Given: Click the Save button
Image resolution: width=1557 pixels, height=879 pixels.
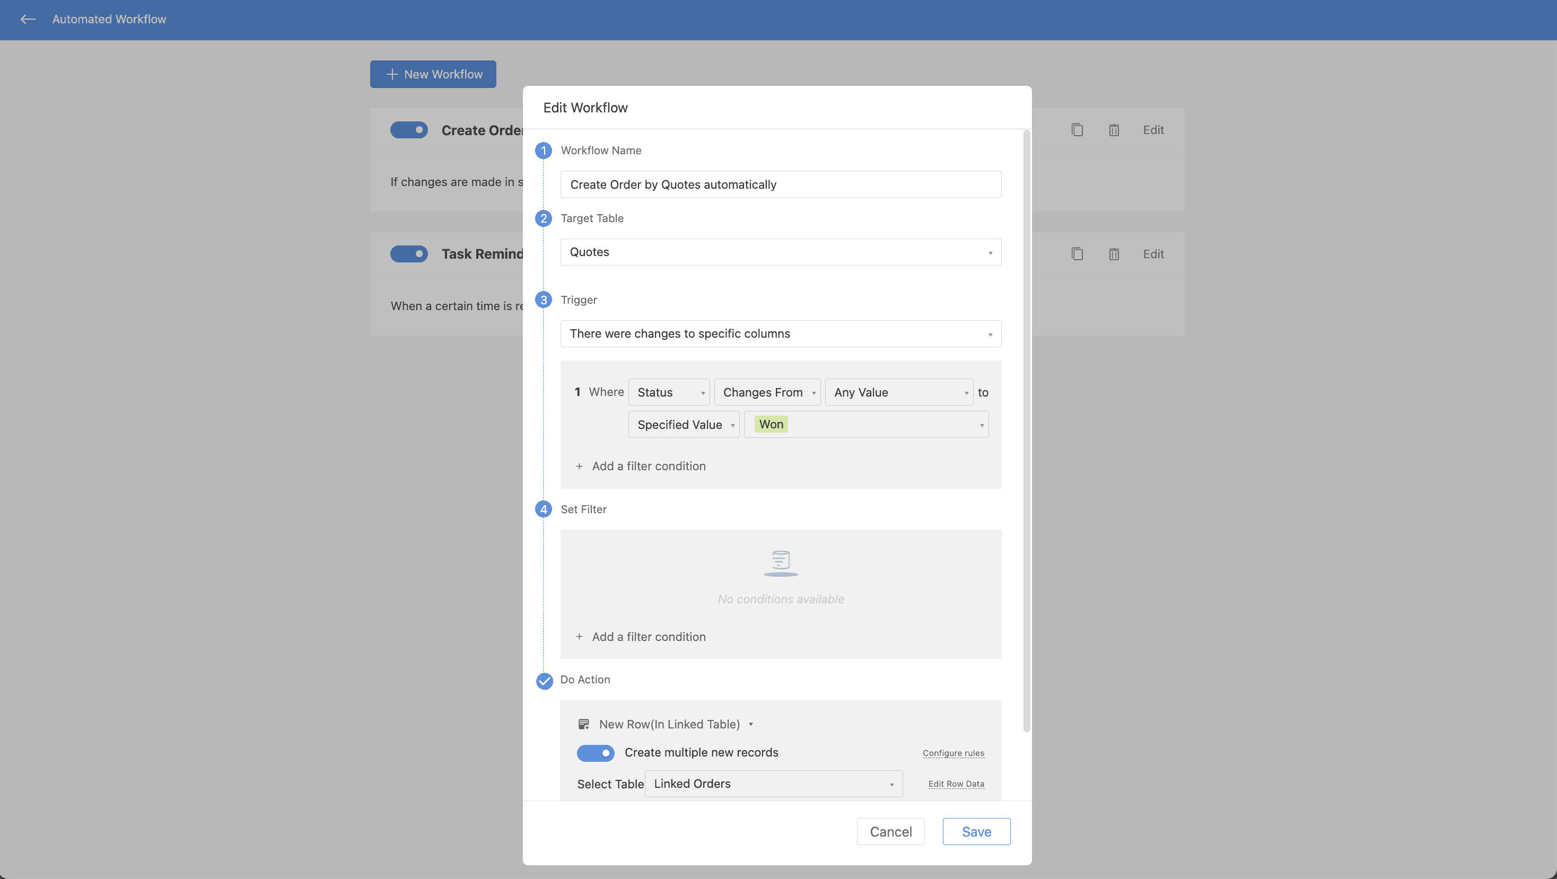Looking at the screenshot, I should pos(976,832).
